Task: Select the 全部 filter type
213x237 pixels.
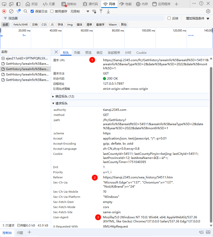Action: (x=5, y=25)
